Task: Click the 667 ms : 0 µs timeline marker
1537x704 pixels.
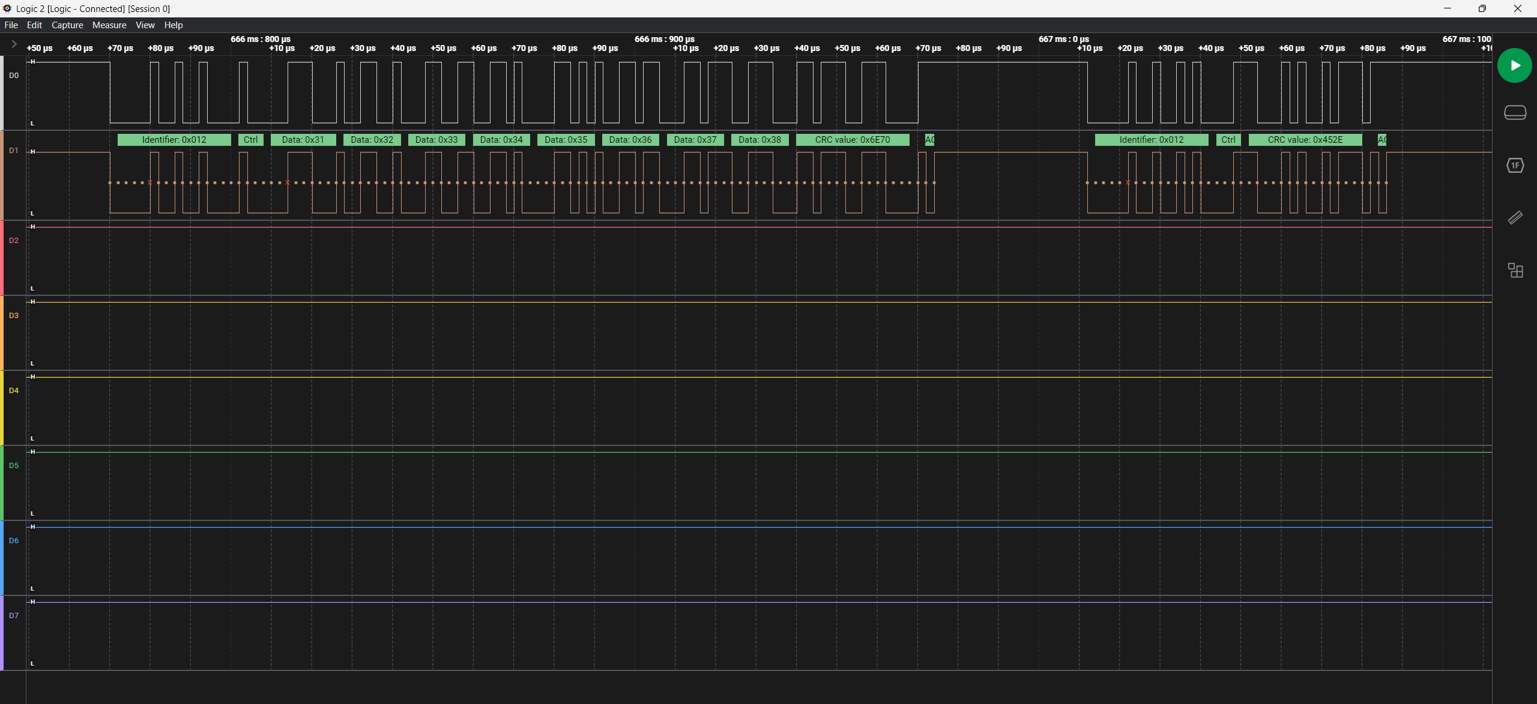Action: (x=1064, y=39)
